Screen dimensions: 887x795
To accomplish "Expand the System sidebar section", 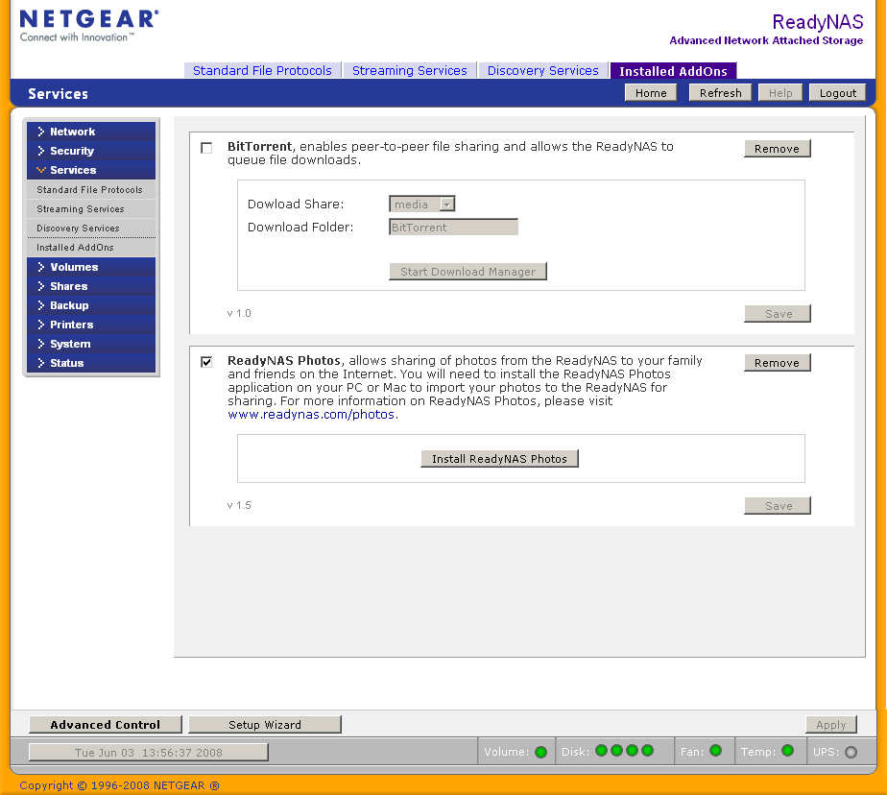I will click(x=91, y=344).
